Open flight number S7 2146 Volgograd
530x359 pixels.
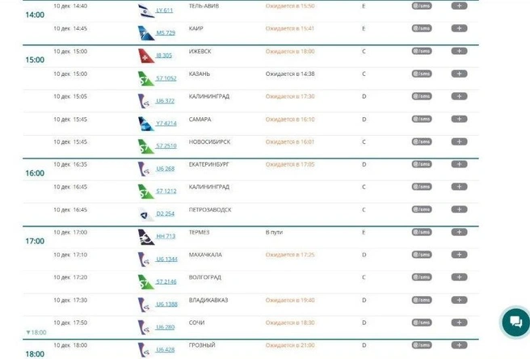[x=166, y=282]
